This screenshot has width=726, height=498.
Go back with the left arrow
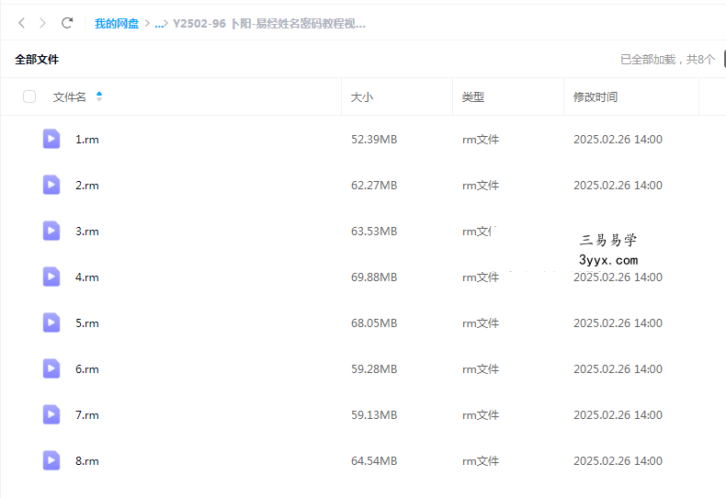[x=21, y=23]
